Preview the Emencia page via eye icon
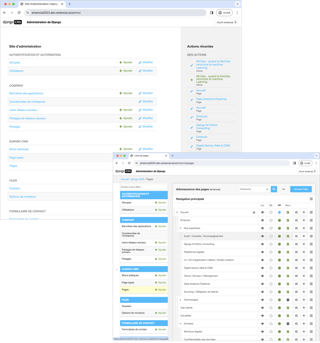320x343 pixels. [x=262, y=220]
